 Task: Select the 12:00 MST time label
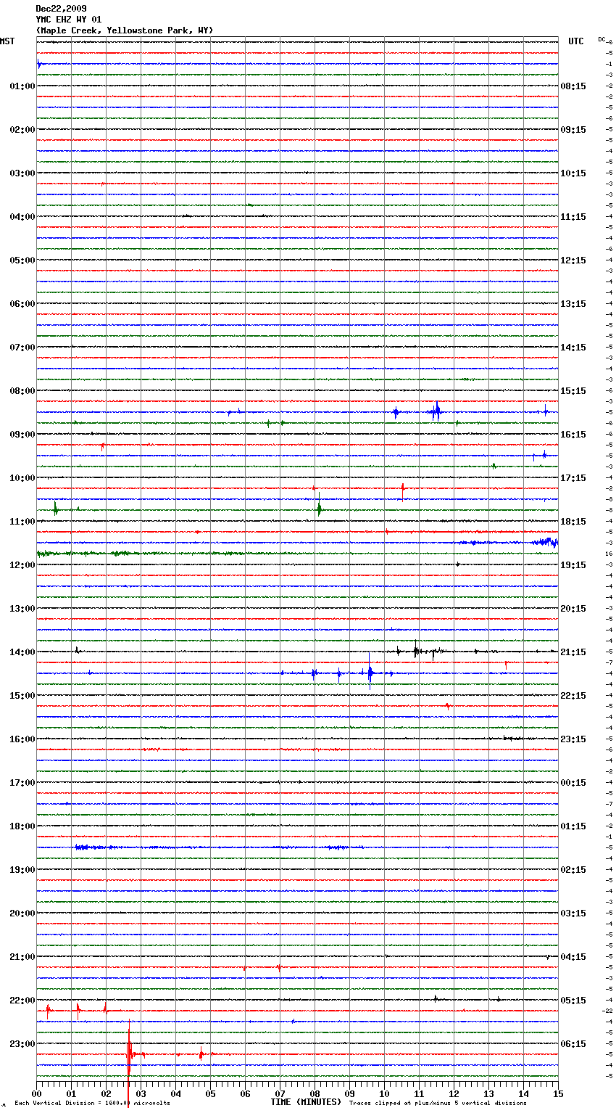(22, 565)
